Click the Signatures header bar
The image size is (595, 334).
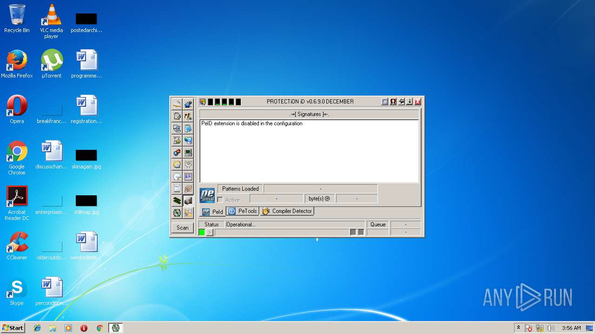(309, 114)
